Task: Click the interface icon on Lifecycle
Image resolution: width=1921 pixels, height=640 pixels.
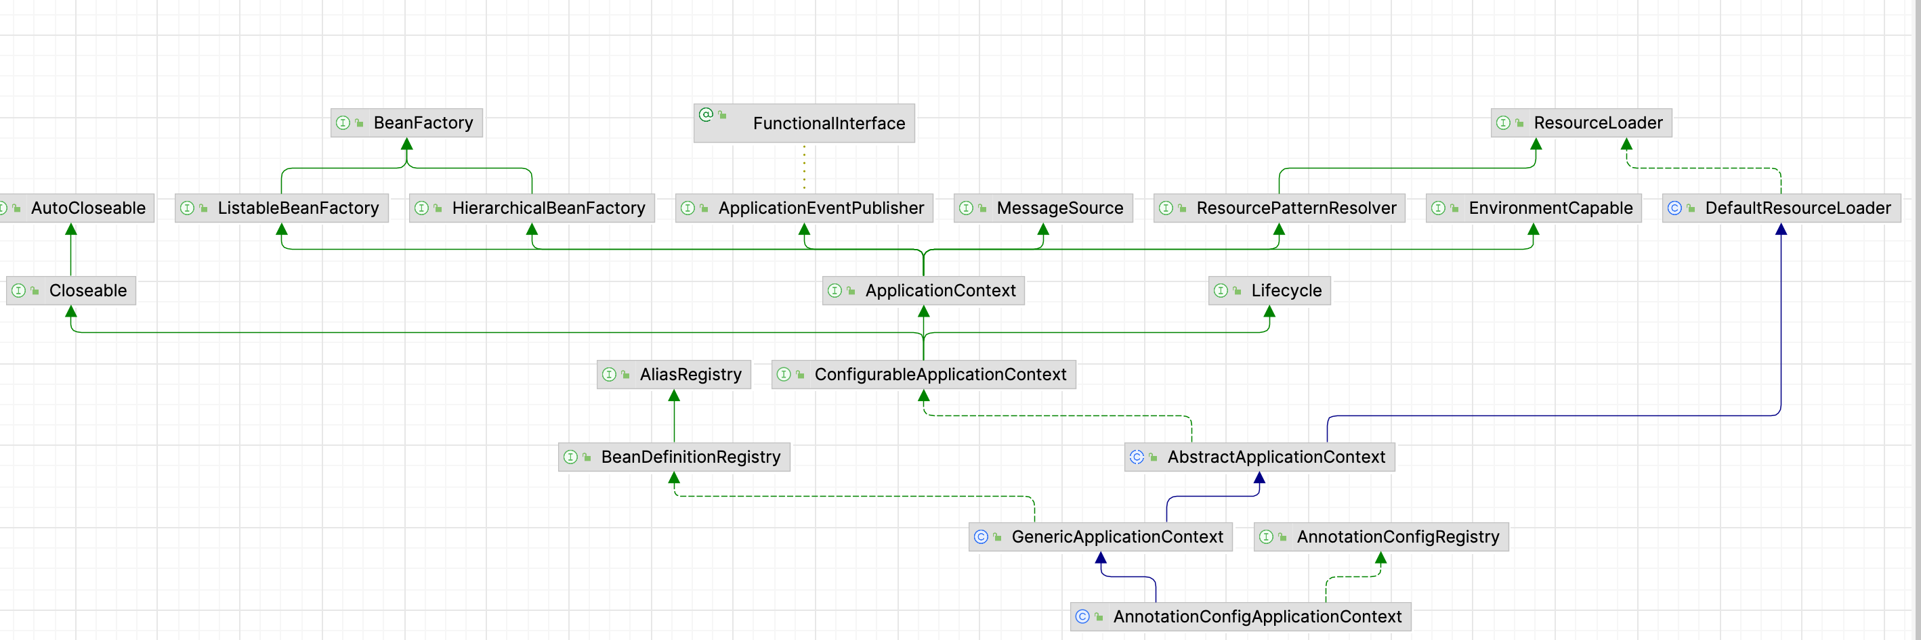Action: (x=1221, y=290)
